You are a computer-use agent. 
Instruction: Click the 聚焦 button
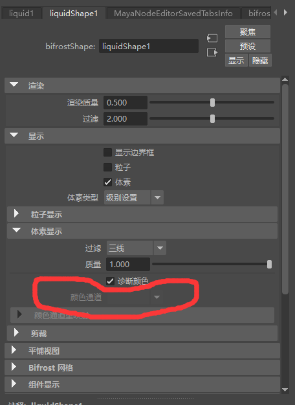248,32
